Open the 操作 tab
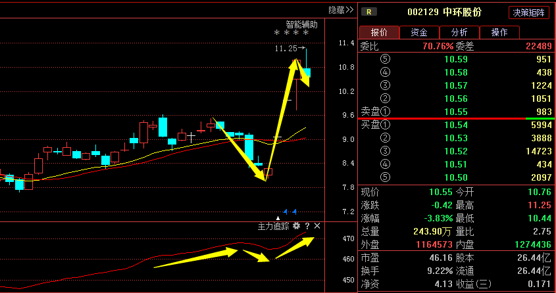Screen dimensions: 556x293 click(x=499, y=32)
